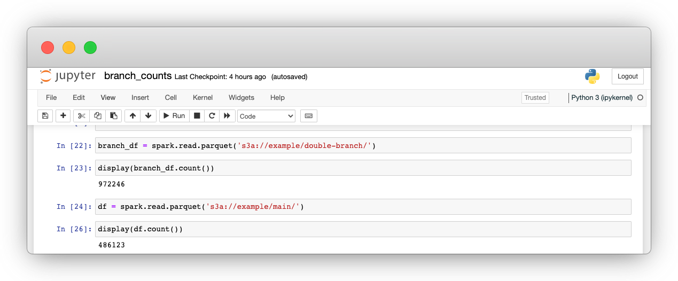Viewport: 678px width, 281px height.
Task: Open the Widgets menu
Action: point(241,98)
